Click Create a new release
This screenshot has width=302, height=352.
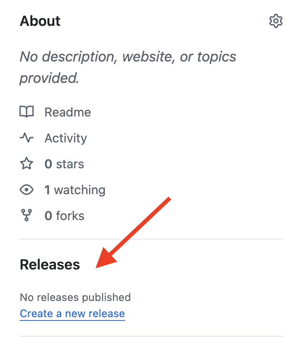[72, 314]
